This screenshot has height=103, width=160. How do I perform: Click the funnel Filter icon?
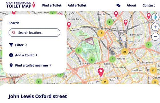coord(11,45)
